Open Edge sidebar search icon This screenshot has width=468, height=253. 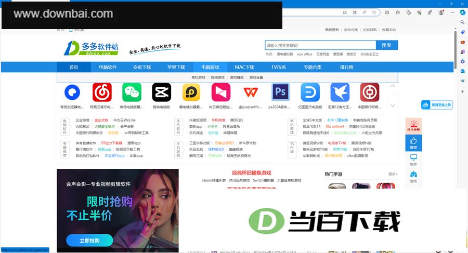pyautogui.click(x=462, y=22)
